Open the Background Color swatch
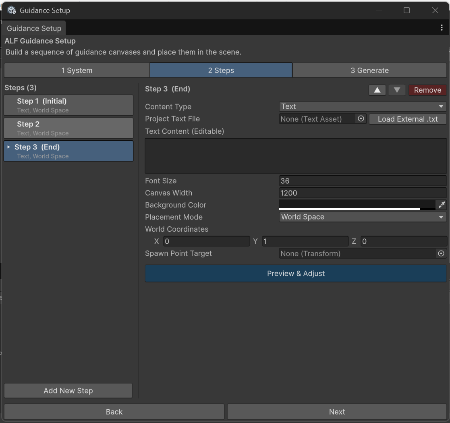Screen dimensions: 450x423 (357, 205)
